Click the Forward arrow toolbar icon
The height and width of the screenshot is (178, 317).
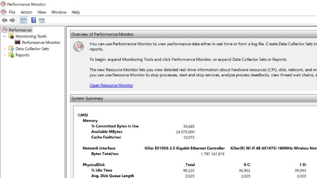pyautogui.click(x=12, y=20)
